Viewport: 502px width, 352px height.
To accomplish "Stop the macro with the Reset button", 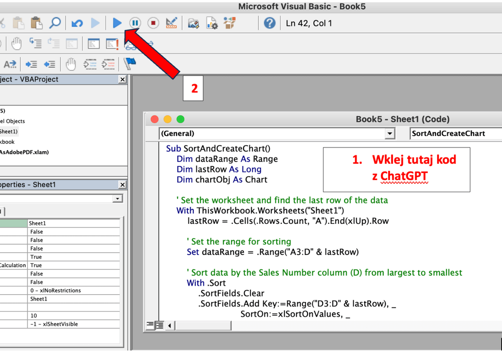I will (153, 23).
